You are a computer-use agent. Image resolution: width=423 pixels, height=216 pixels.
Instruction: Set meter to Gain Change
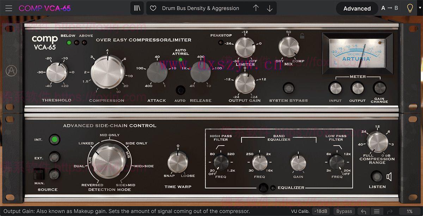tap(379, 88)
